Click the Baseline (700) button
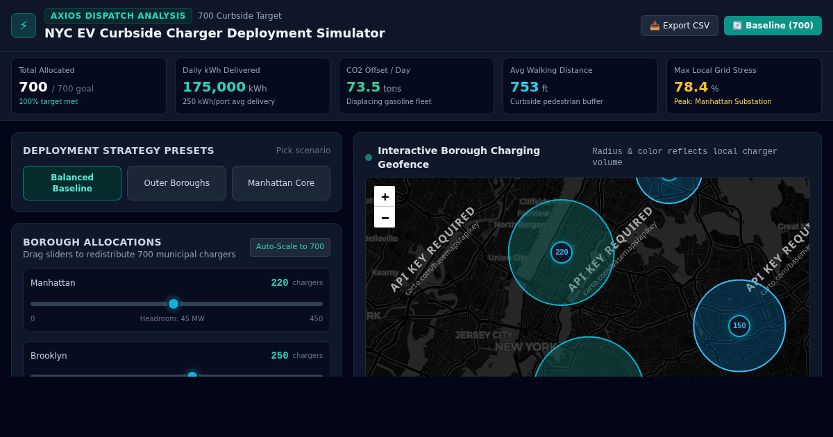This screenshot has height=437, width=833. [773, 26]
